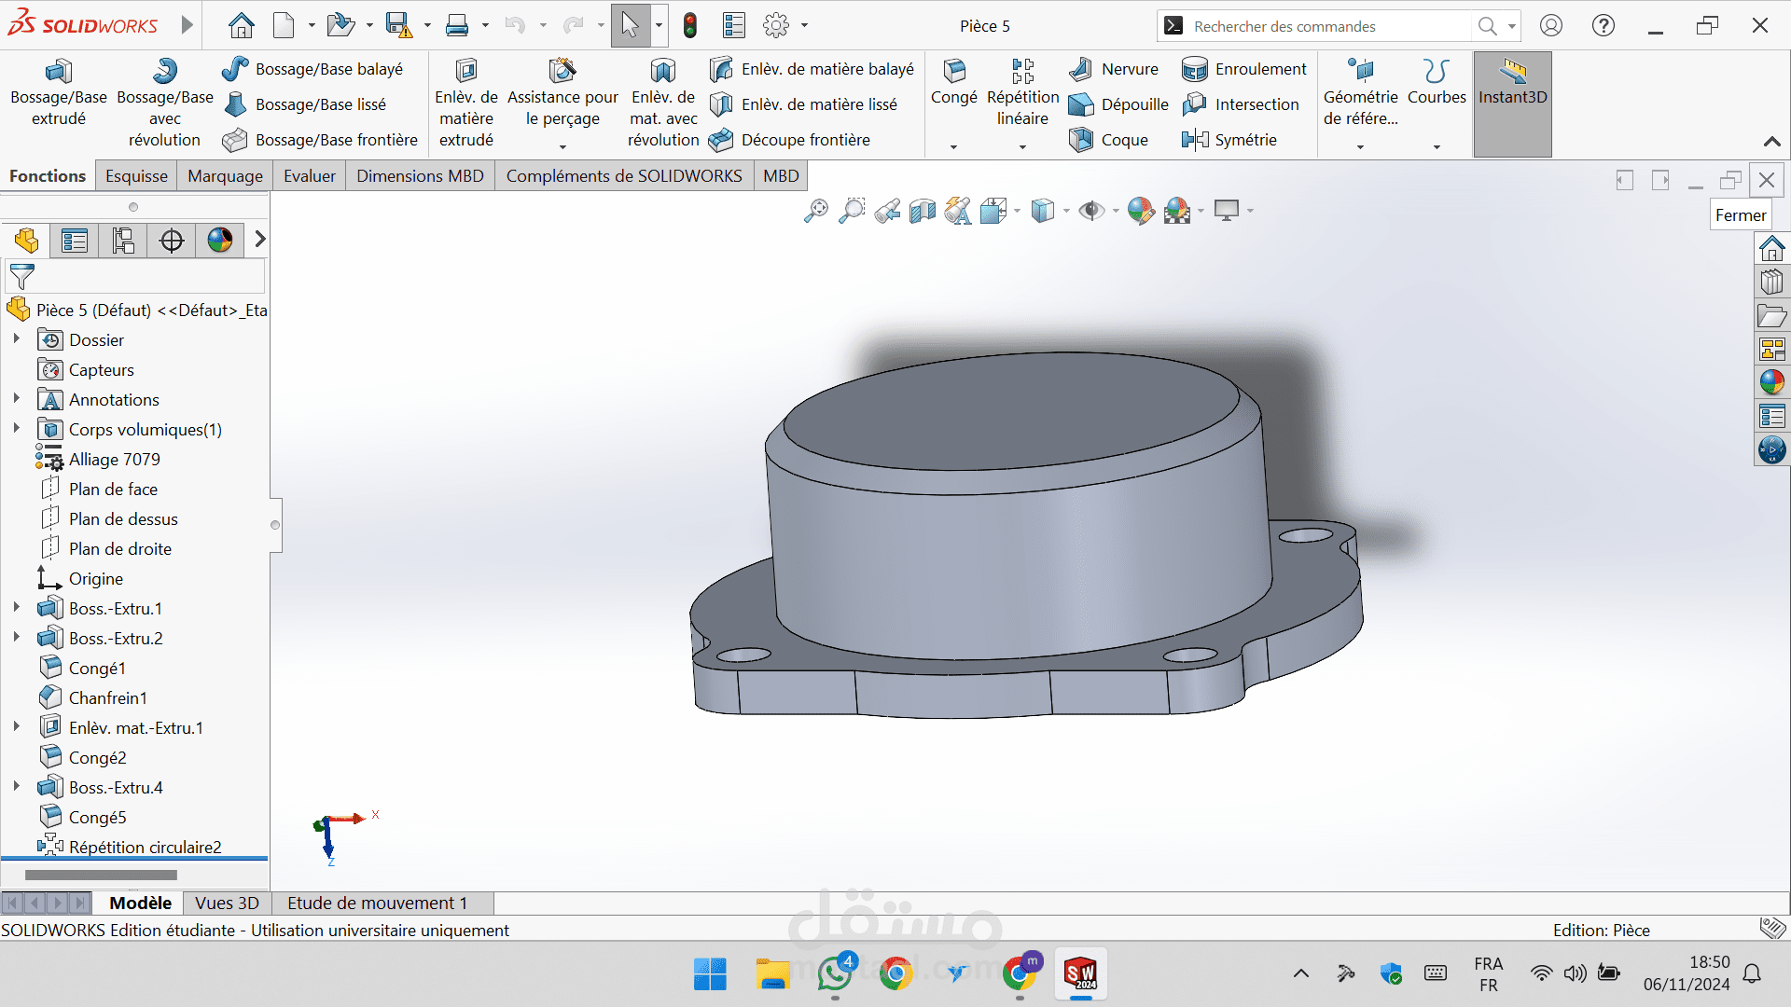The image size is (1791, 1007).
Task: Open the appearances color ball panel
Action: 1771,381
